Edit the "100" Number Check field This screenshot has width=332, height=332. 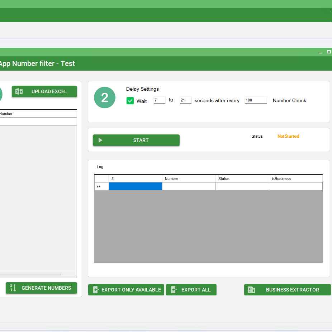(x=255, y=100)
